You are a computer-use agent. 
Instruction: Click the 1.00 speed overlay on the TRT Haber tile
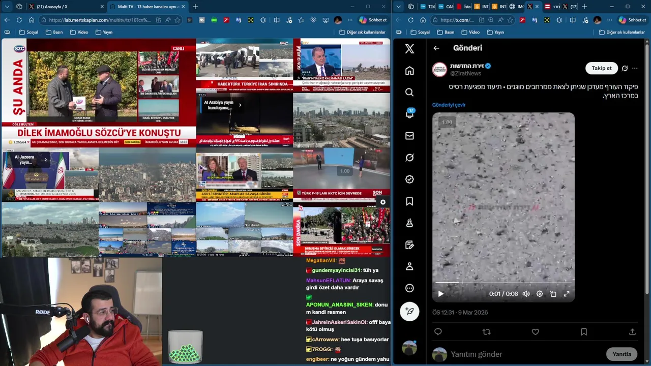(x=345, y=171)
